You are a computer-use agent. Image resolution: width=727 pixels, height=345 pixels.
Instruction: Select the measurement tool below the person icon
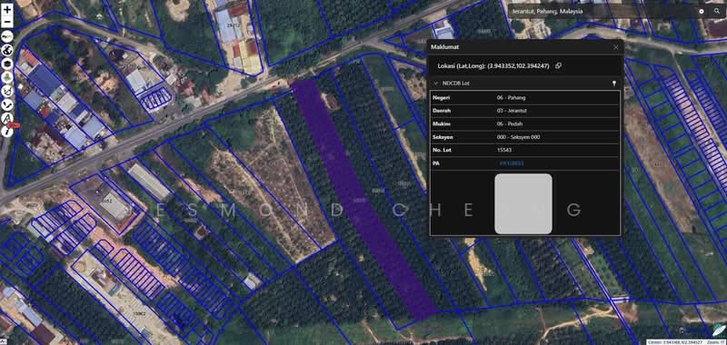click(7, 91)
